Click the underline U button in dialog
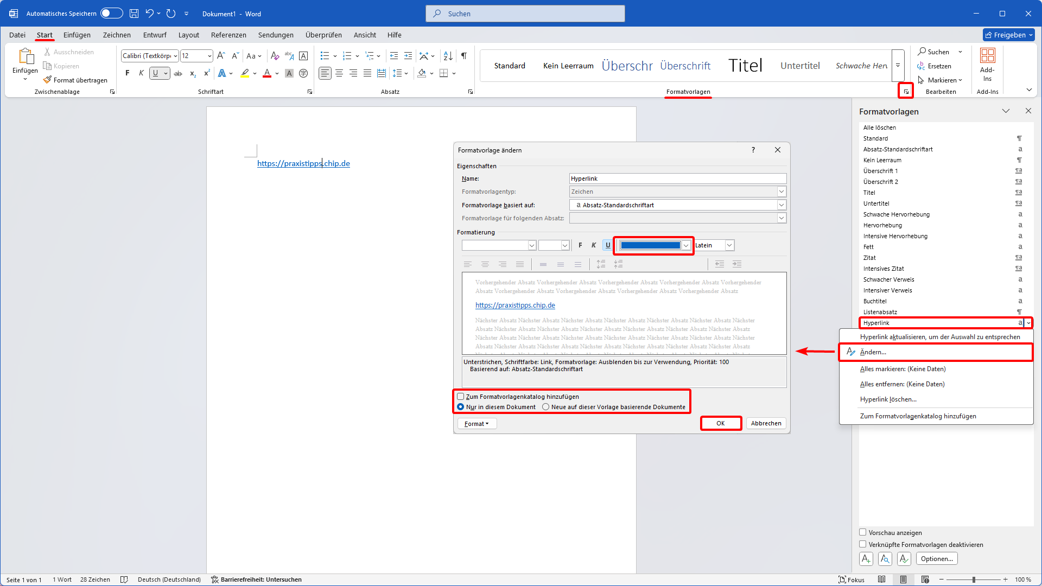The height and width of the screenshot is (586, 1042). point(608,245)
